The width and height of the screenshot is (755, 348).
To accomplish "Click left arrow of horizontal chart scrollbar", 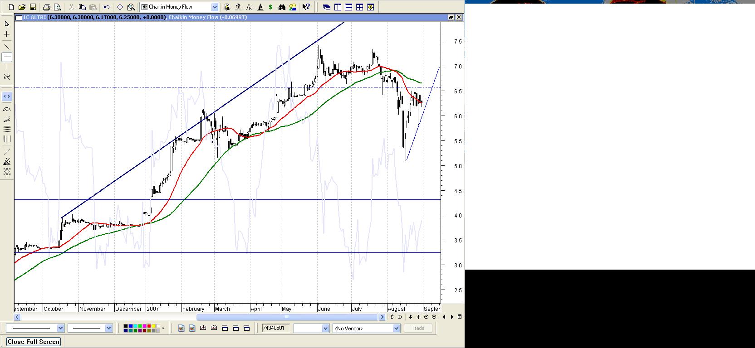I will (17, 317).
